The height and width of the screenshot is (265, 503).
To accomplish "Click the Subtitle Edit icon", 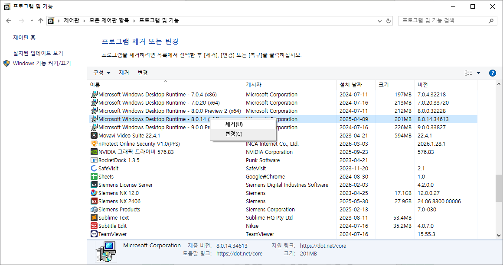I will (x=94, y=226).
